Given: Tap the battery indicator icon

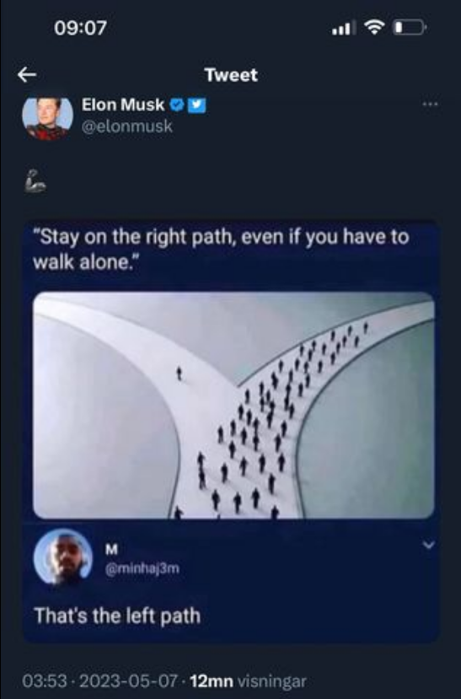Looking at the screenshot, I should tap(410, 28).
